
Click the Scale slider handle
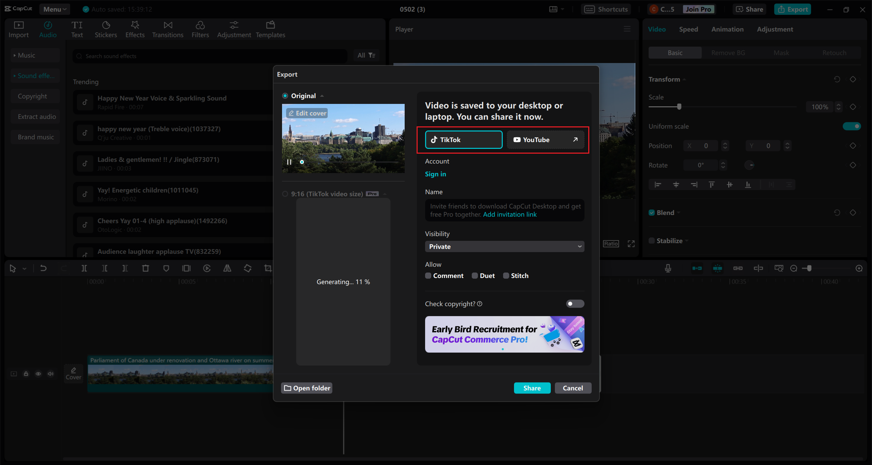(679, 107)
